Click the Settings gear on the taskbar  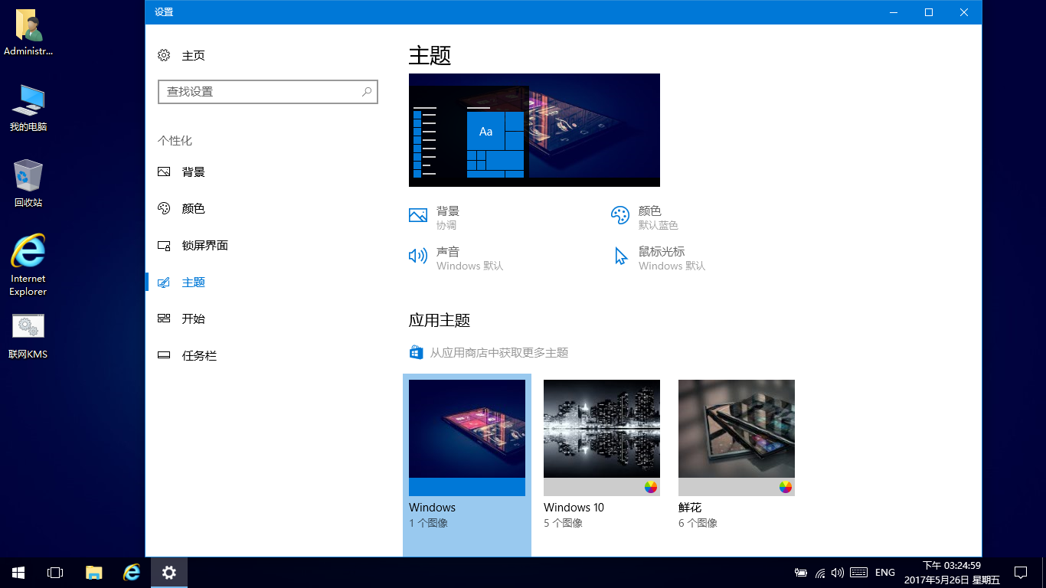[169, 573]
